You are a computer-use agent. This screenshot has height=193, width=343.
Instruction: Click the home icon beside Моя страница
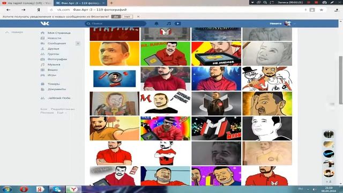point(43,33)
